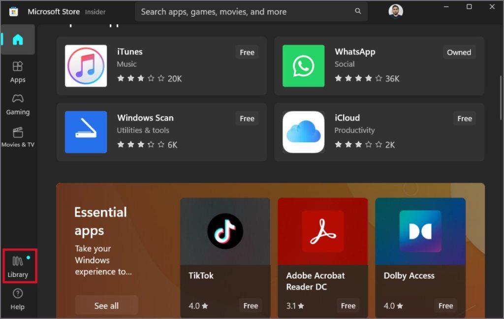Screen dimensions: 504x319
Task: Click the Dolby Access name label
Action: coord(409,276)
